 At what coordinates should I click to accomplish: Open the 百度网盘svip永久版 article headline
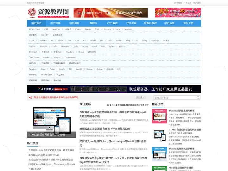(113, 114)
